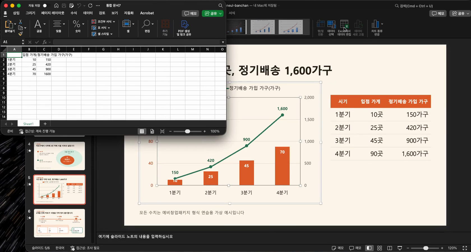Select Normal grid view in Excel status bar
This screenshot has height=252, width=471.
(142, 131)
